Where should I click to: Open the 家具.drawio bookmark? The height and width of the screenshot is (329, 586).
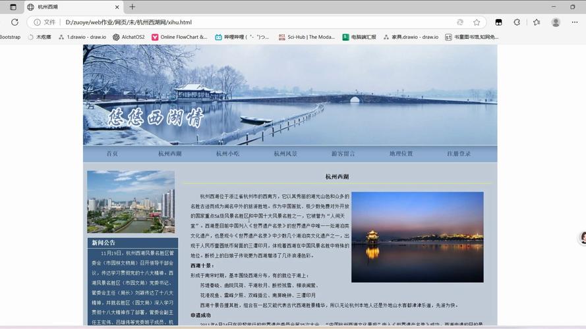click(411, 37)
